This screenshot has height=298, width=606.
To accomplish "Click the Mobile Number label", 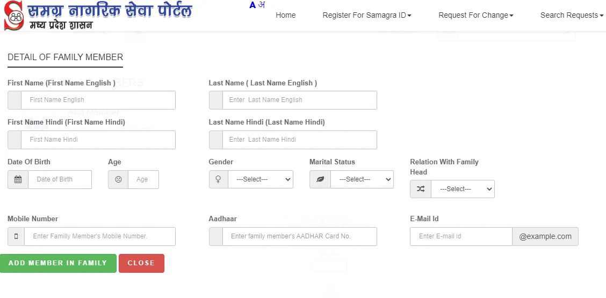I will click(33, 219).
